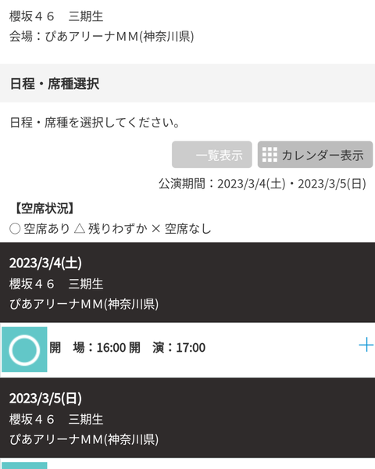Select the 開場 16:00 開演 17:00 performance row

click(187, 349)
